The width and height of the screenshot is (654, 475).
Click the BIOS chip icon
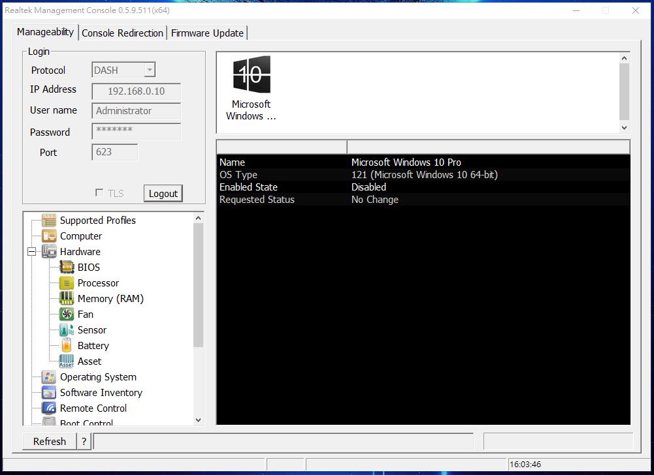pos(67,267)
